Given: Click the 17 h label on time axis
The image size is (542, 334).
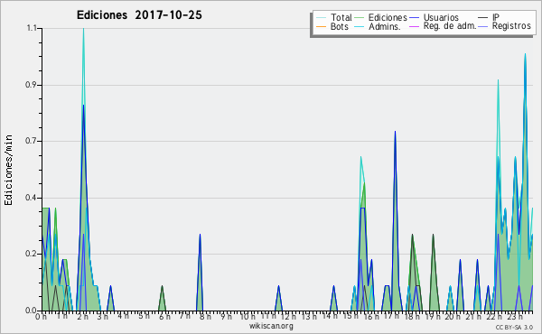Looking at the screenshot, I should coord(391,316).
